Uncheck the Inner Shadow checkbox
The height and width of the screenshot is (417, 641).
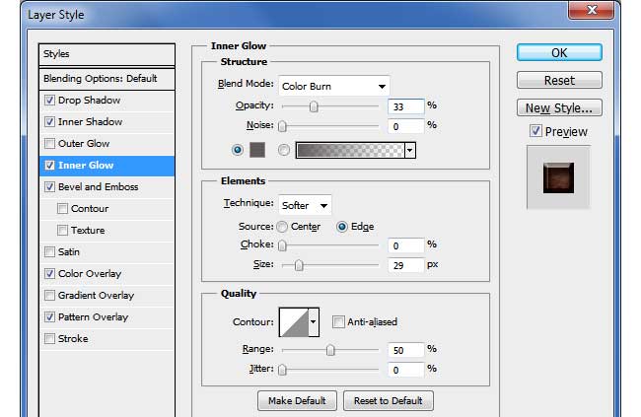pos(49,121)
